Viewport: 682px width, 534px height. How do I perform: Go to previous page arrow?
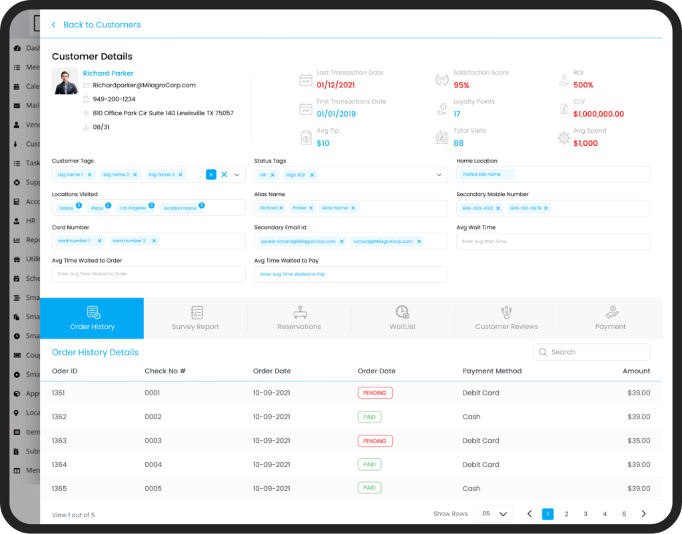tap(529, 514)
